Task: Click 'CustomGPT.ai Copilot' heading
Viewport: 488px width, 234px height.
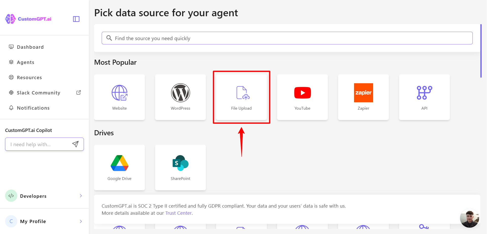Action: [x=28, y=130]
